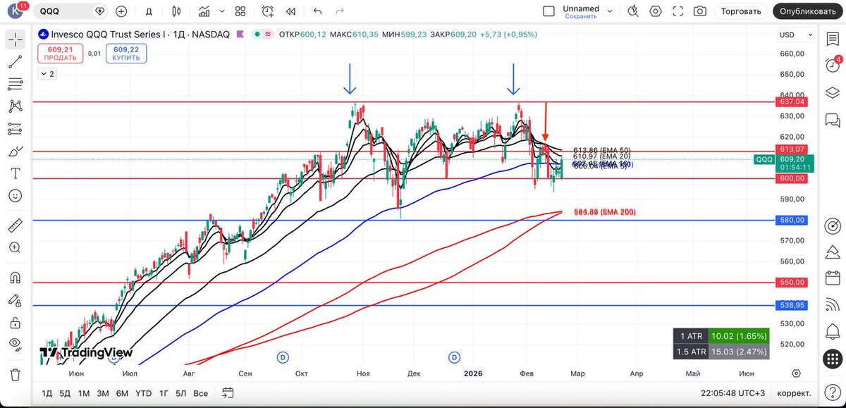
Task: Click the dividend D marker near Окт
Action: coord(283,357)
